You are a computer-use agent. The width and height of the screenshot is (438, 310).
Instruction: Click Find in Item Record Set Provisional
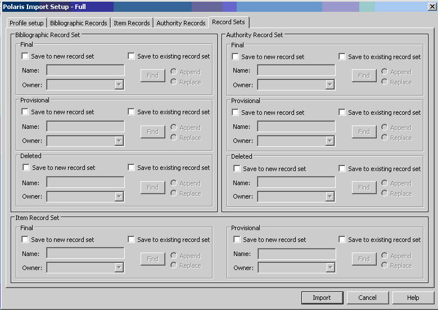[364, 259]
